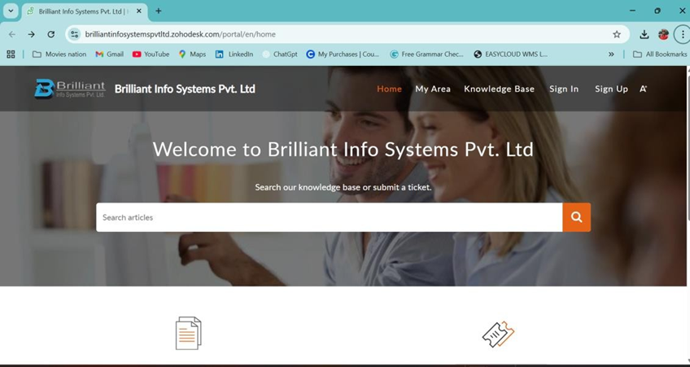Bookmark this page with the star icon
The height and width of the screenshot is (367, 690).
click(x=617, y=34)
